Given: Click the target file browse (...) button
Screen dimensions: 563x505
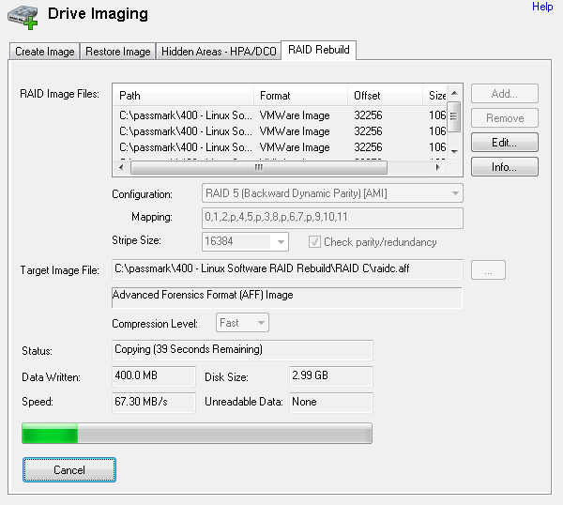Looking at the screenshot, I should point(488,270).
